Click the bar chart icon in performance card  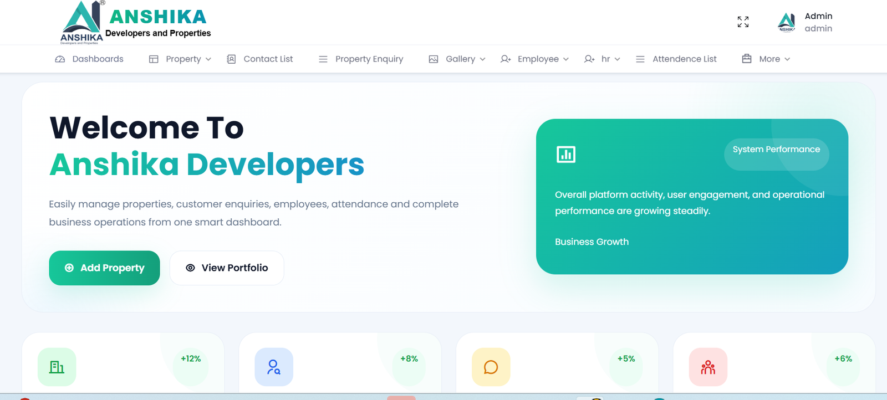pos(566,155)
